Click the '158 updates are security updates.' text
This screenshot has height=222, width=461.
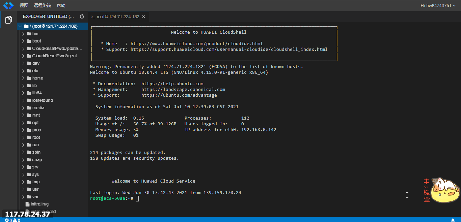click(135, 158)
